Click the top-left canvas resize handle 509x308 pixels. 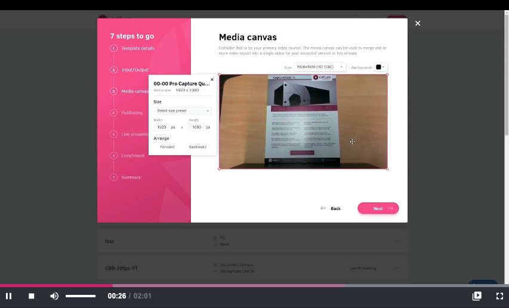220,75
